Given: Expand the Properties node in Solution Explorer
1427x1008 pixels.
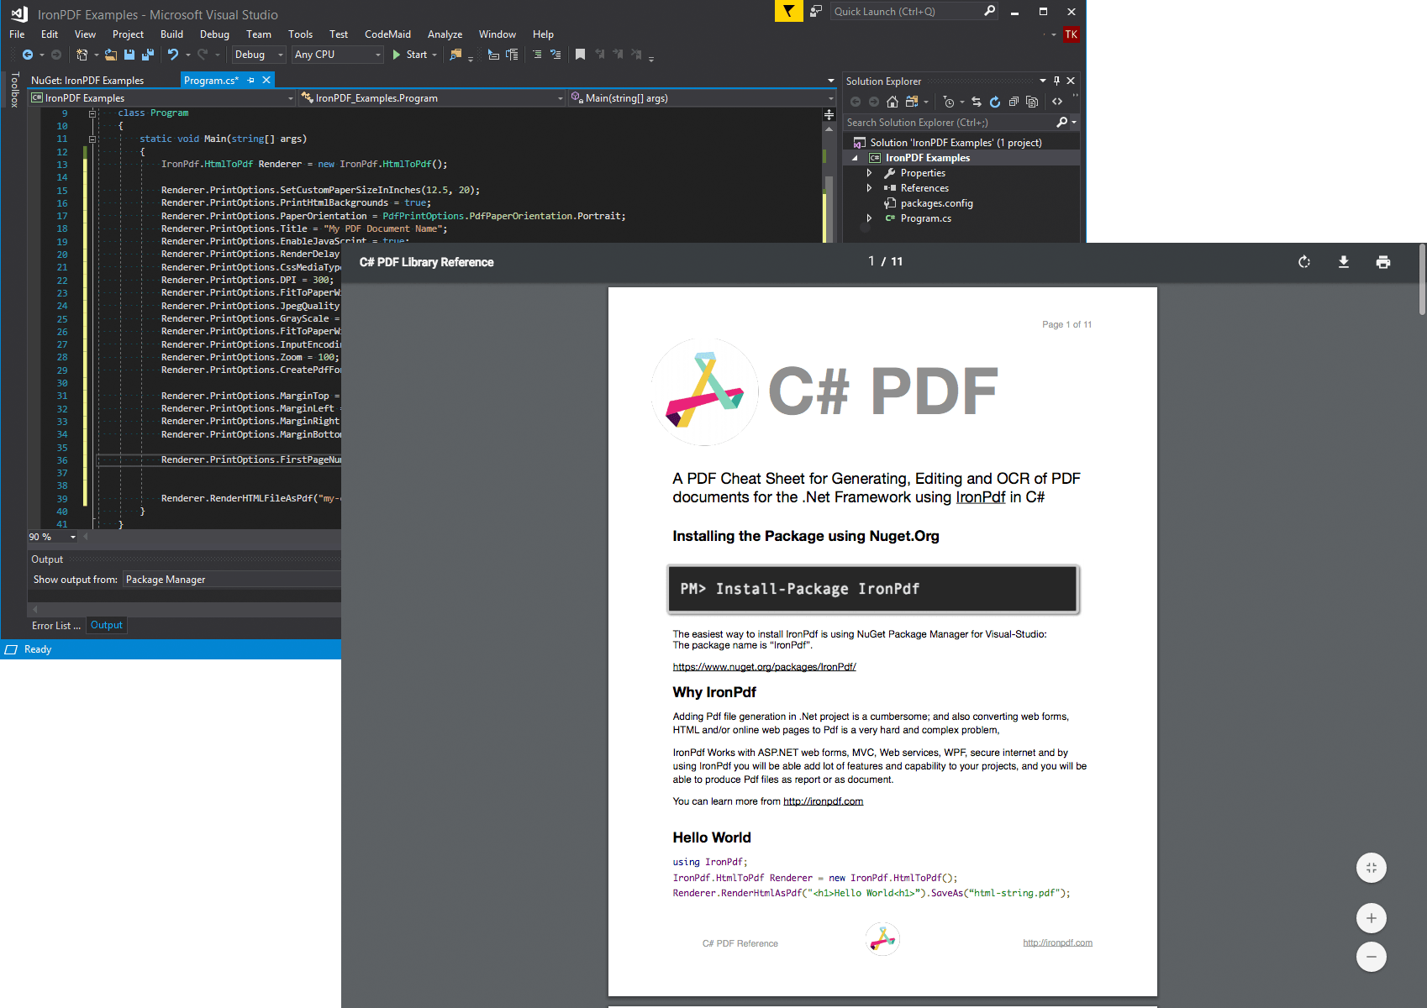Looking at the screenshot, I should tap(870, 172).
